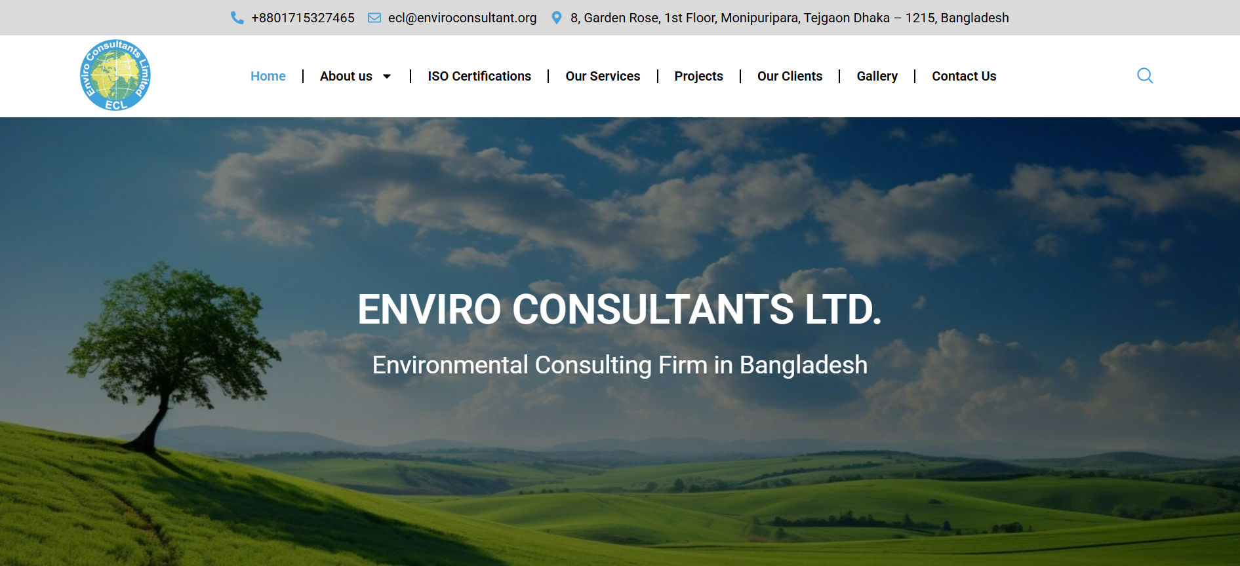1240x566 pixels.
Task: Navigate to Our Services
Action: coord(603,76)
